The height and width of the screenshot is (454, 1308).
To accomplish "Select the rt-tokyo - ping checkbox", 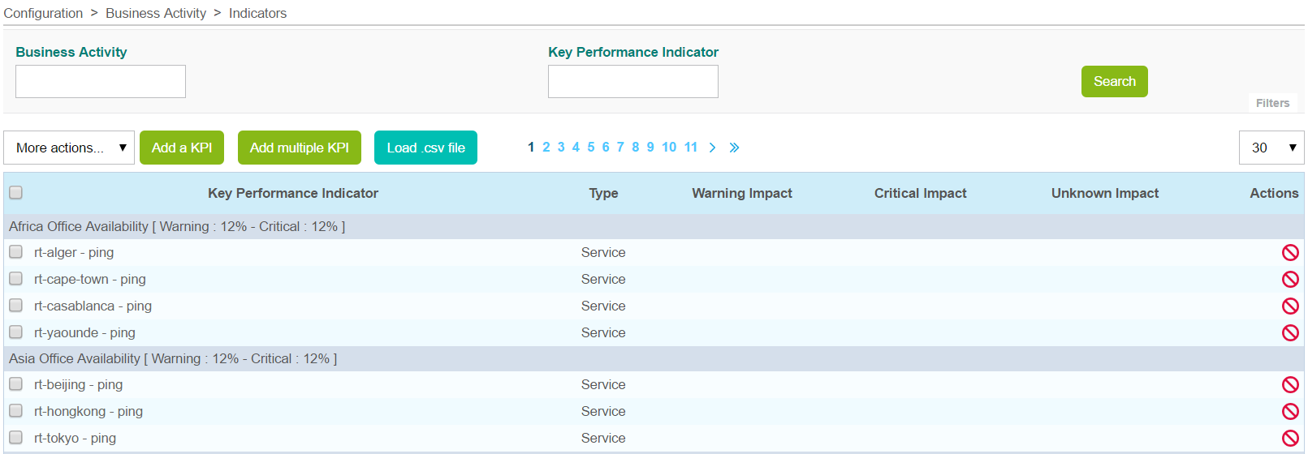I will tap(15, 438).
